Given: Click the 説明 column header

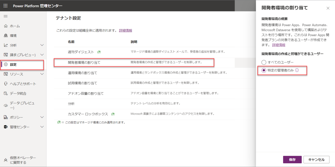Looking at the screenshot, I should click(x=134, y=42).
